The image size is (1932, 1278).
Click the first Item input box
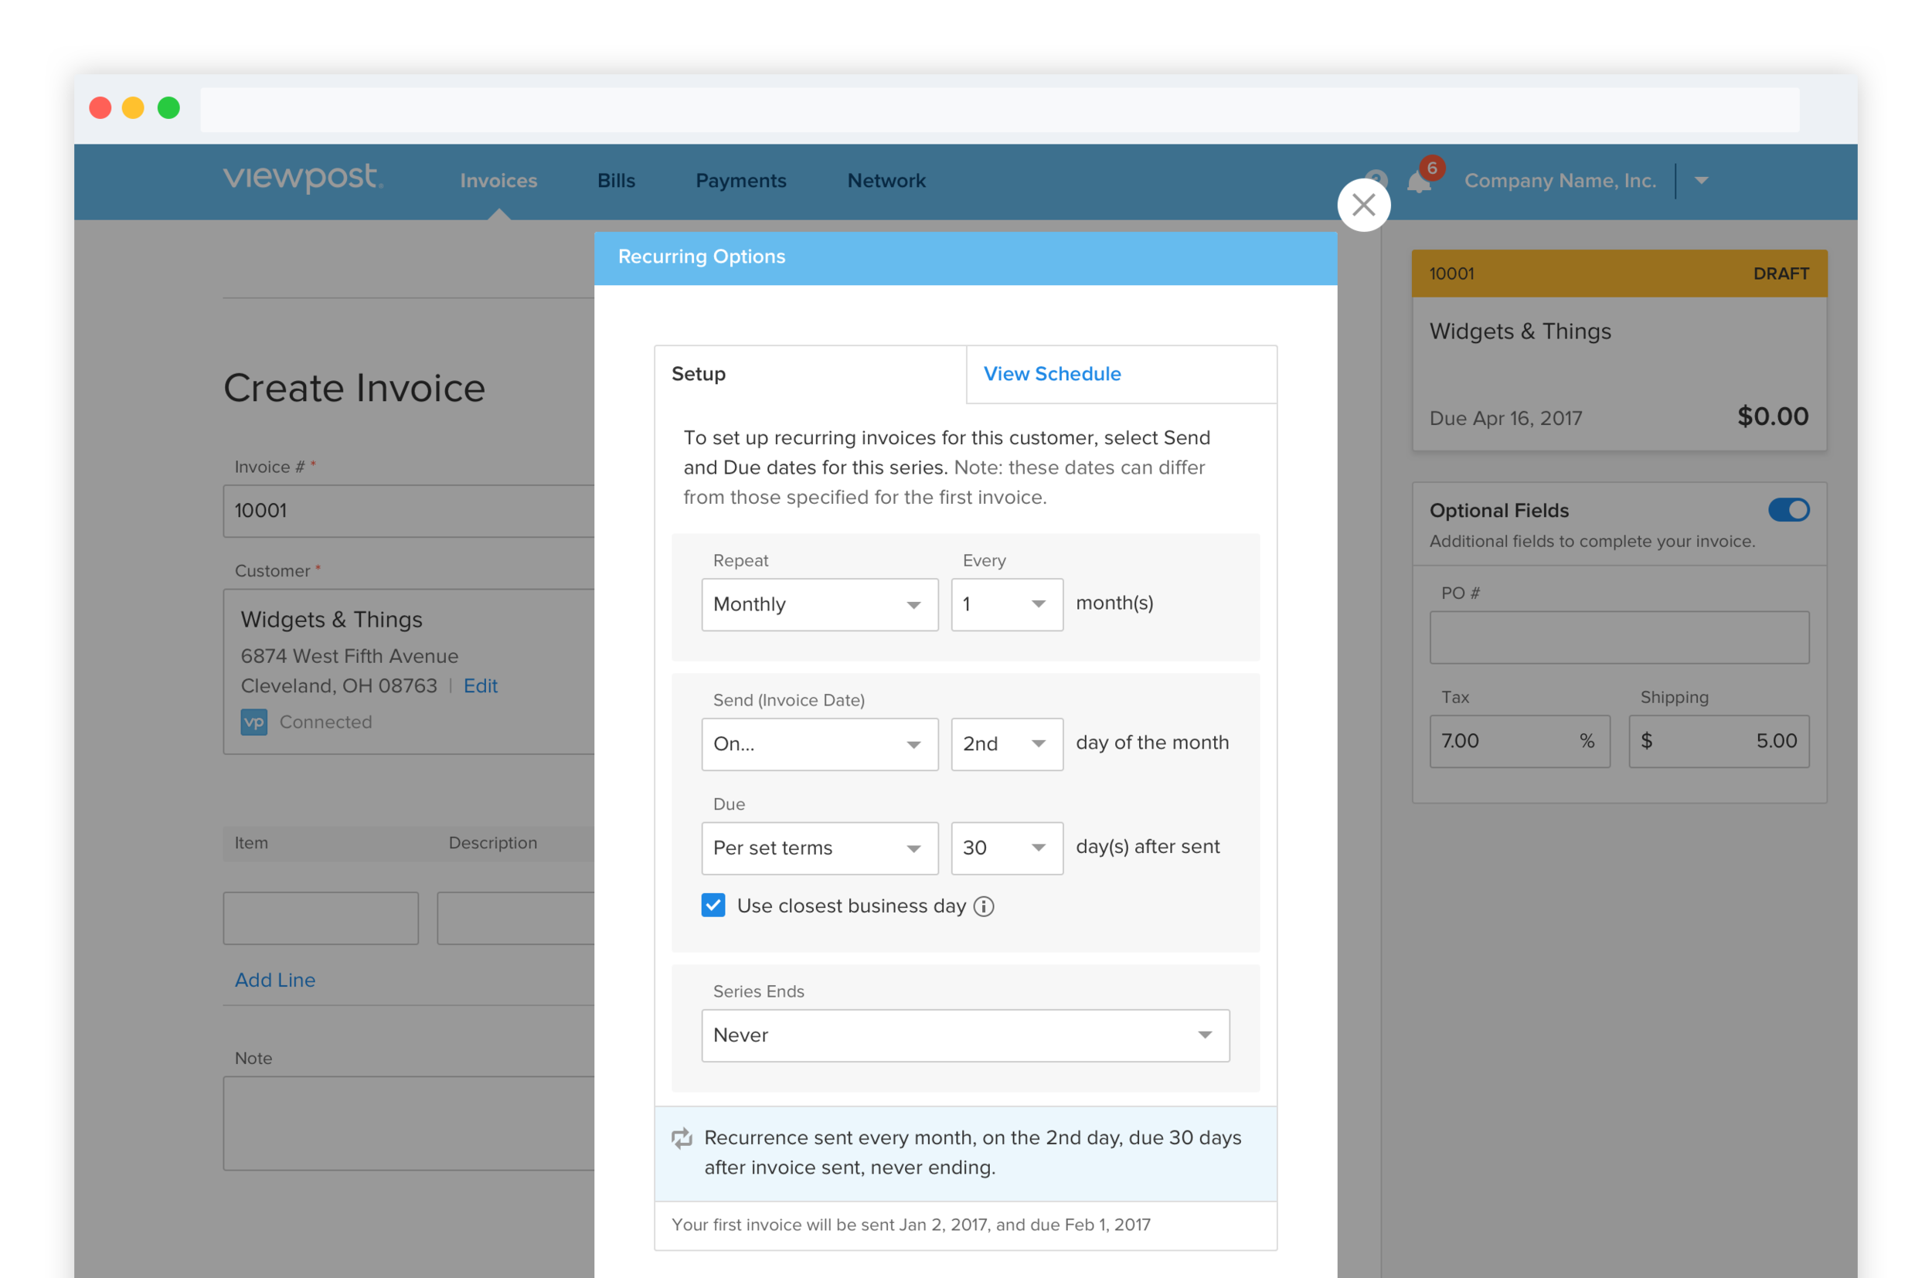click(x=321, y=918)
